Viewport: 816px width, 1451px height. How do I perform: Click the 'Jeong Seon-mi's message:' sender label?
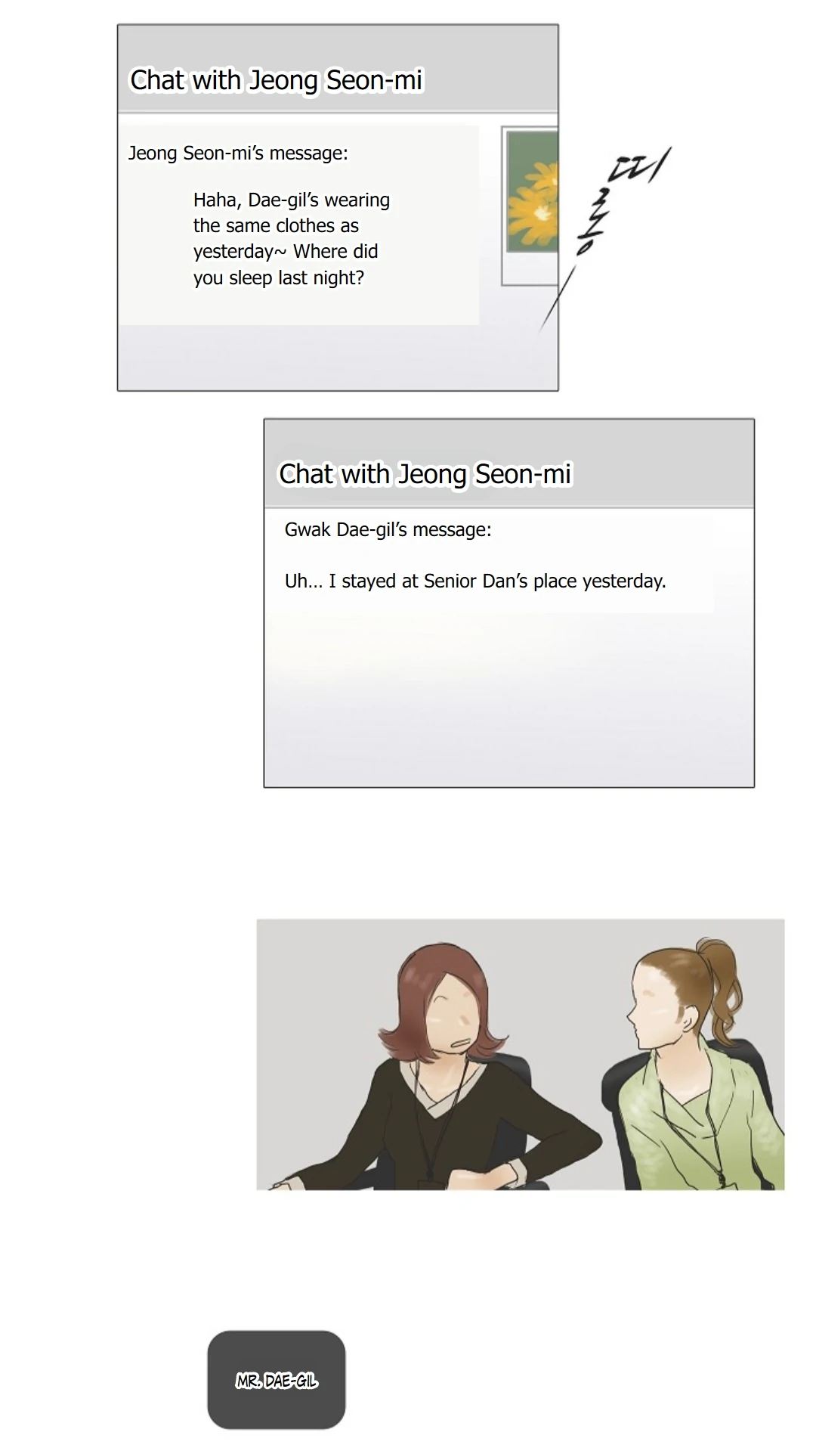click(x=238, y=153)
